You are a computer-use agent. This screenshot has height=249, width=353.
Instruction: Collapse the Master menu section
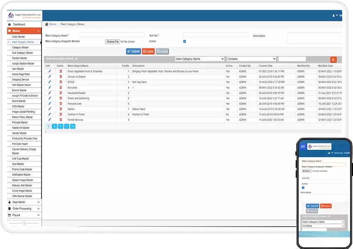pos(25,31)
